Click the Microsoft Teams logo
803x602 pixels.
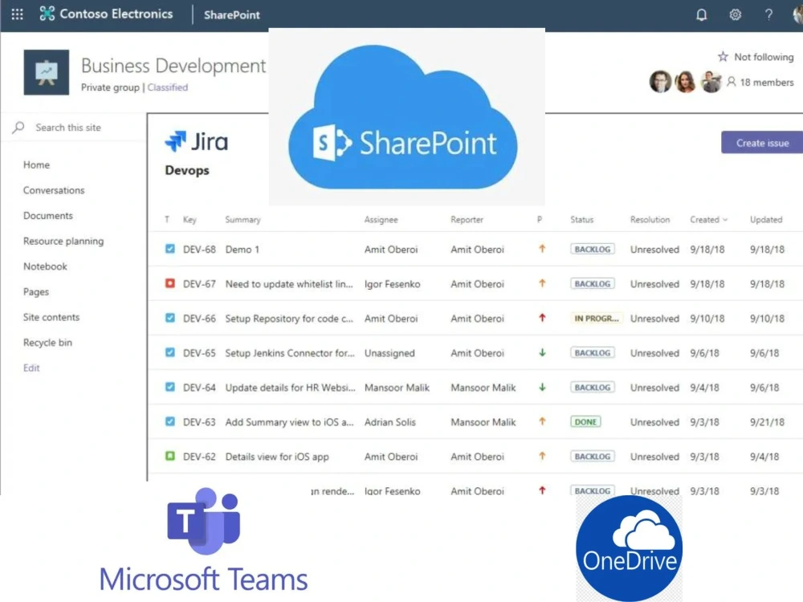[x=204, y=540]
